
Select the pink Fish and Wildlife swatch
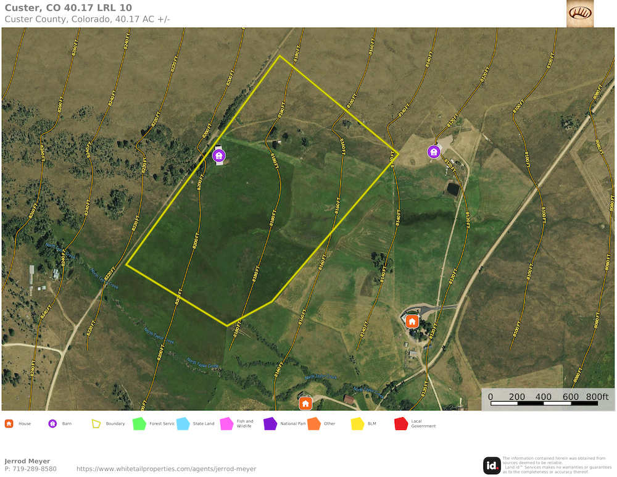click(226, 423)
